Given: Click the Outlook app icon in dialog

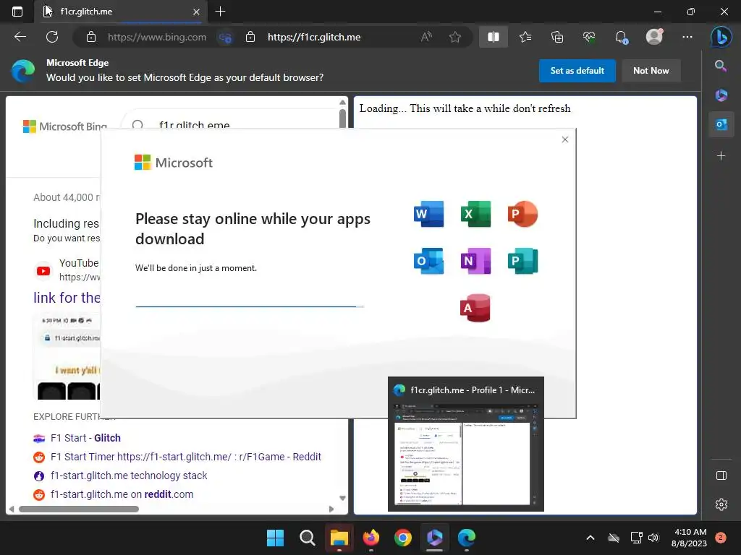Looking at the screenshot, I should click(428, 260).
